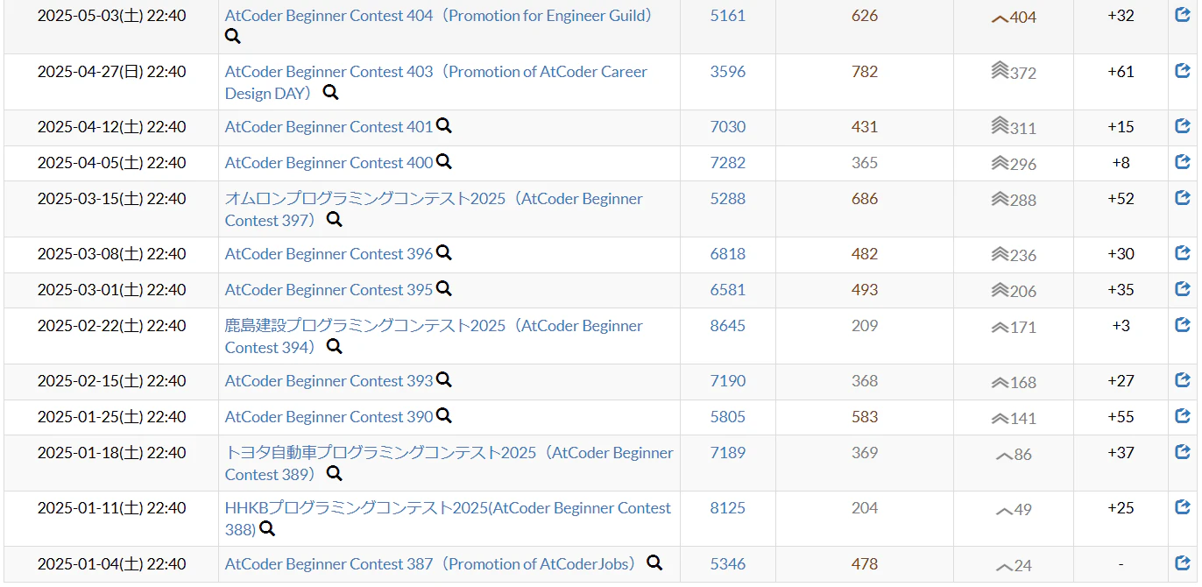This screenshot has height=587, width=1202.
Task: Click magnifier icon for Contest 388 row
Action: click(267, 529)
